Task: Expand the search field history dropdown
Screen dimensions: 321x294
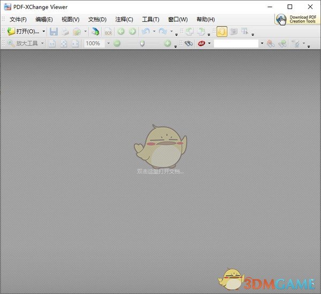Action: (x=262, y=43)
